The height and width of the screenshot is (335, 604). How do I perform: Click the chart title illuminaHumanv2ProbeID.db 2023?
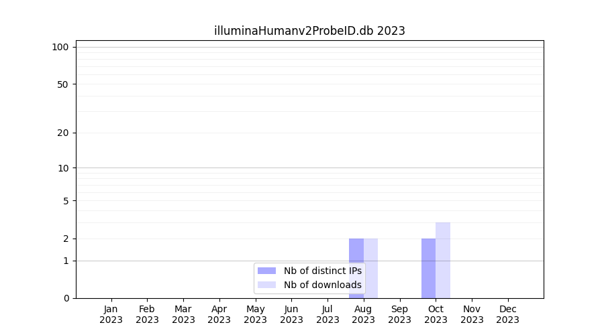pos(309,31)
